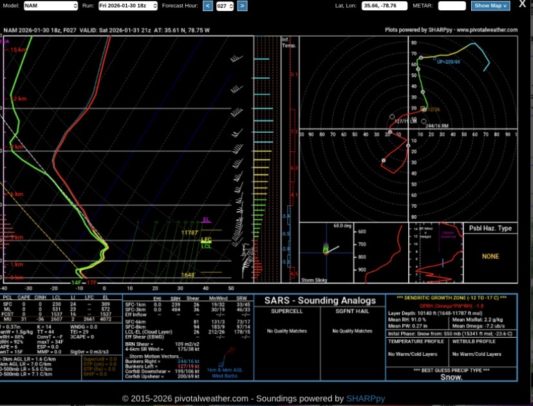The height and width of the screenshot is (406, 533).
Task: Close the sounding viewer with X
Action: tap(522, 4)
